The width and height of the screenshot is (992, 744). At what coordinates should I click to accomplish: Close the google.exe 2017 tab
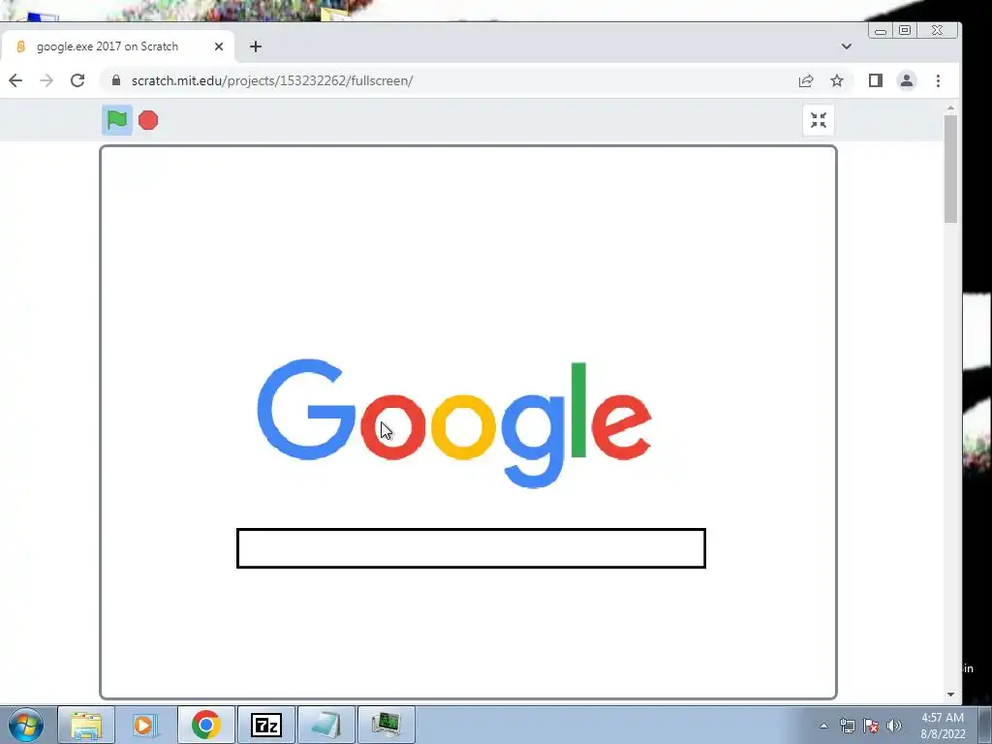218,46
